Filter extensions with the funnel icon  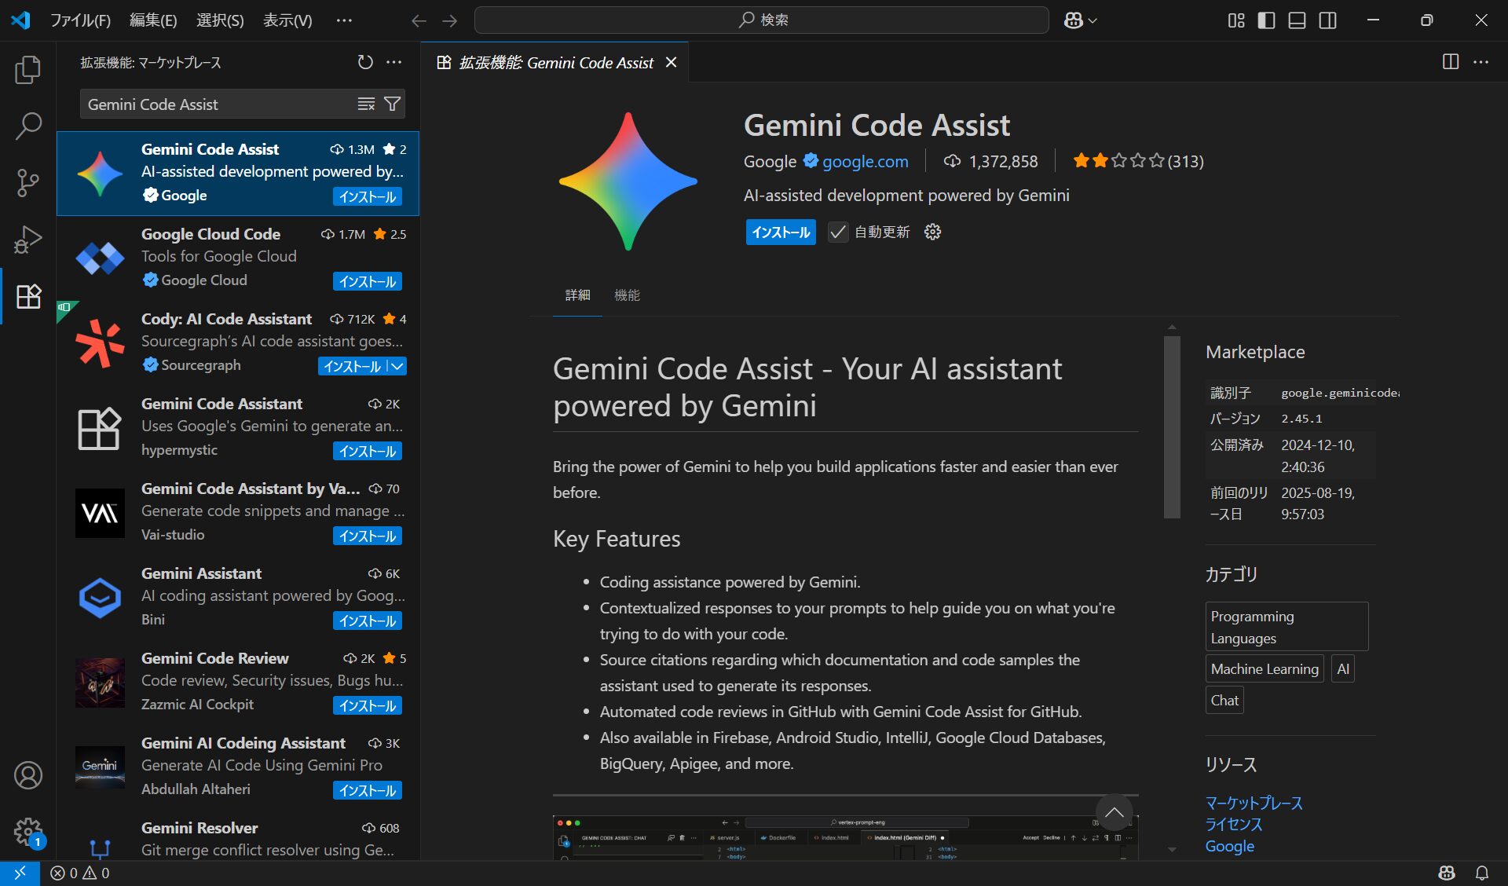click(392, 104)
